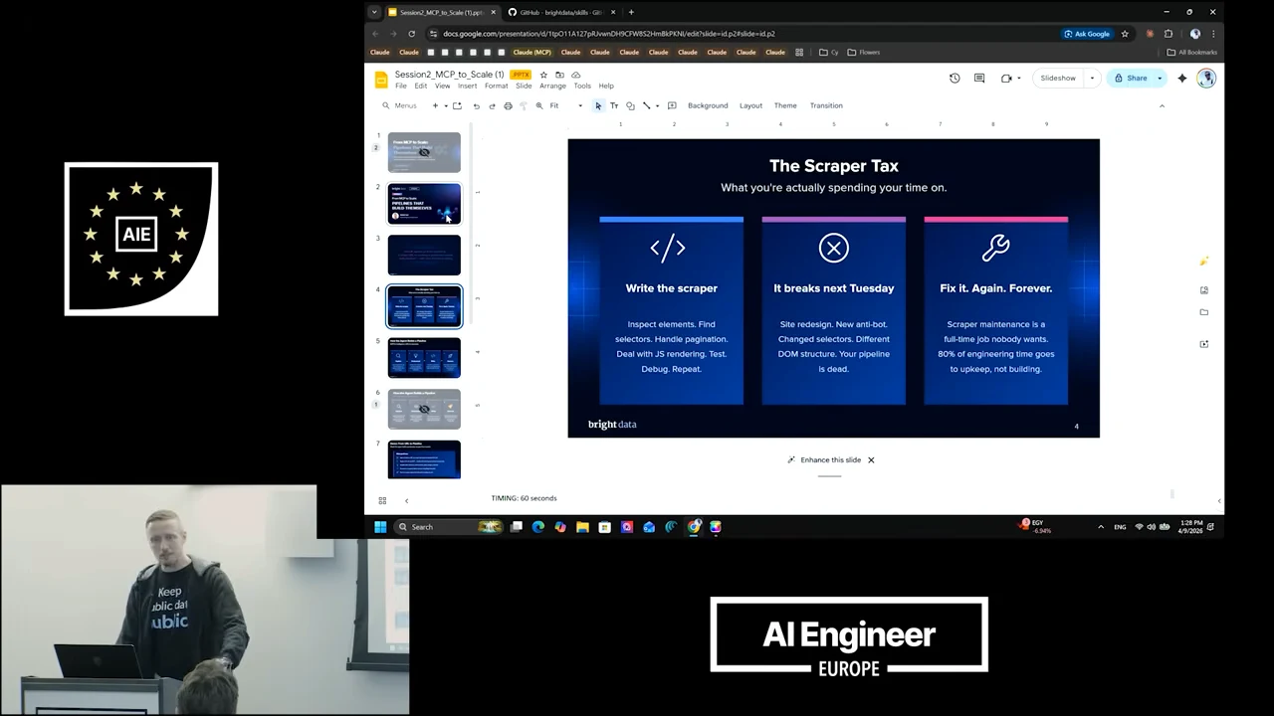The image size is (1274, 716).
Task: Open Windows Start menu
Action: (380, 527)
